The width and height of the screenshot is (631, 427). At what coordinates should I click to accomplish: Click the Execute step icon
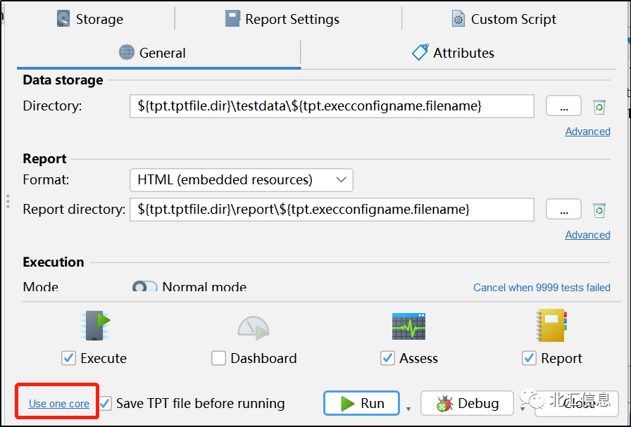pos(95,326)
